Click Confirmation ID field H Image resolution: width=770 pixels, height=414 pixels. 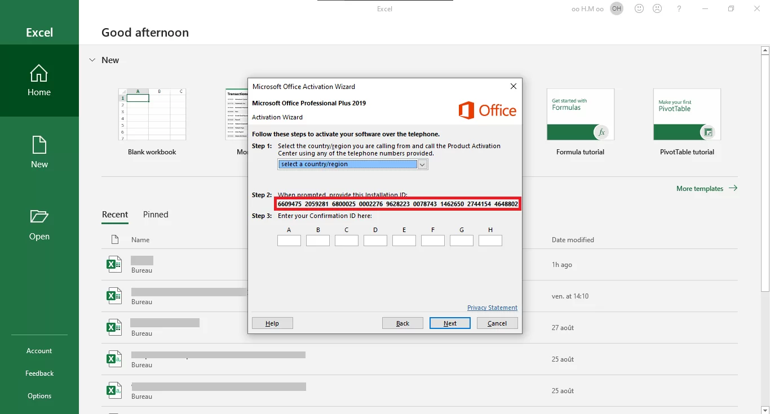(490, 241)
